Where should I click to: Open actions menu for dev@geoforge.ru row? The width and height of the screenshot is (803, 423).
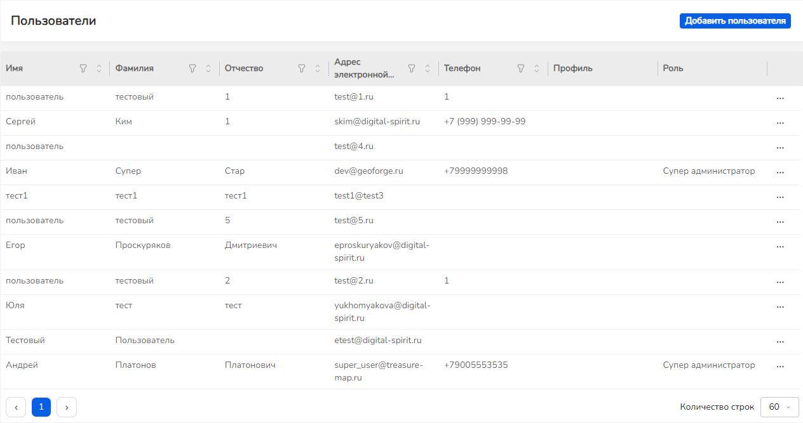[x=780, y=172]
